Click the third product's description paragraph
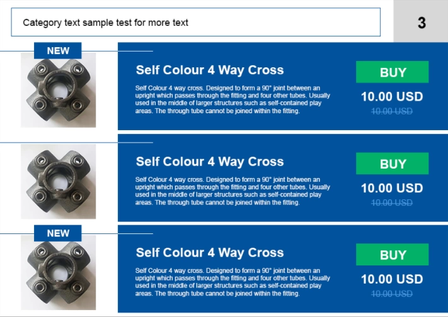The height and width of the screenshot is (317, 448). [x=232, y=282]
